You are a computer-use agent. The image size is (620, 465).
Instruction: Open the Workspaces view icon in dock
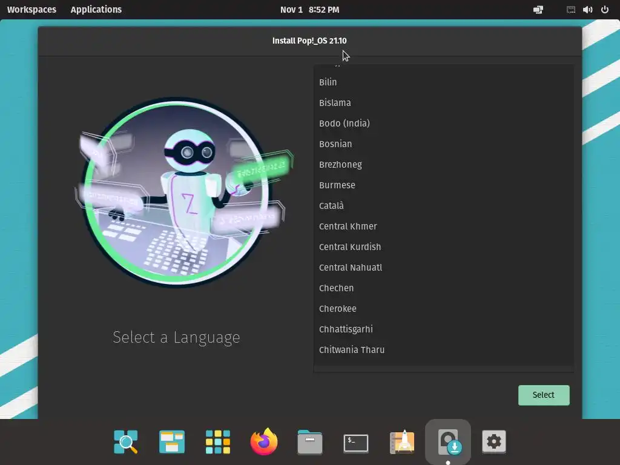click(x=171, y=441)
